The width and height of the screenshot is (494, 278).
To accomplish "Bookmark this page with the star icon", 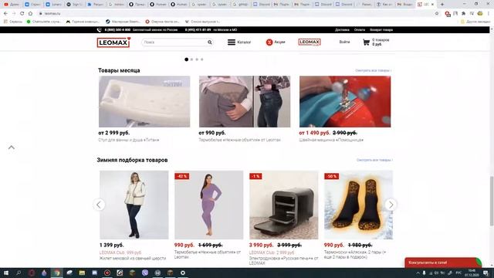I will 437,14.
